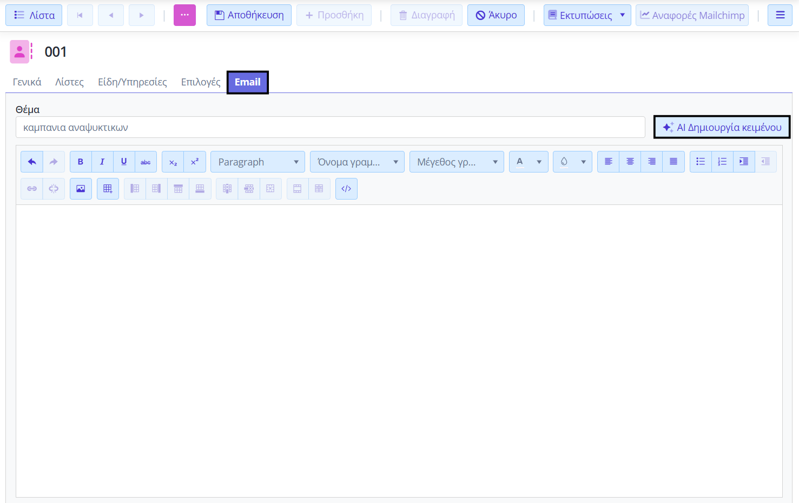Open the HTML source code view

click(346, 189)
